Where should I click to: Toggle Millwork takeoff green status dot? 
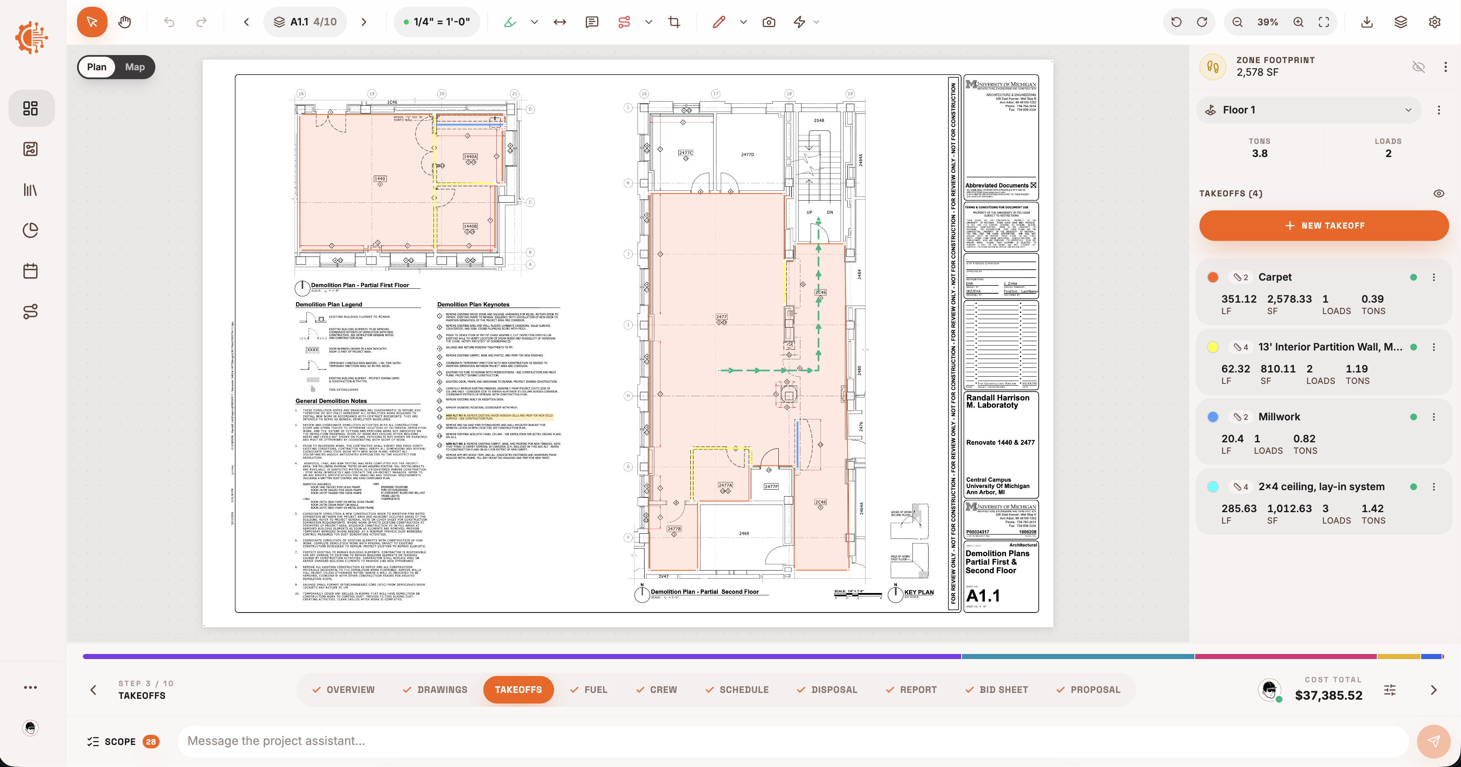click(x=1413, y=417)
